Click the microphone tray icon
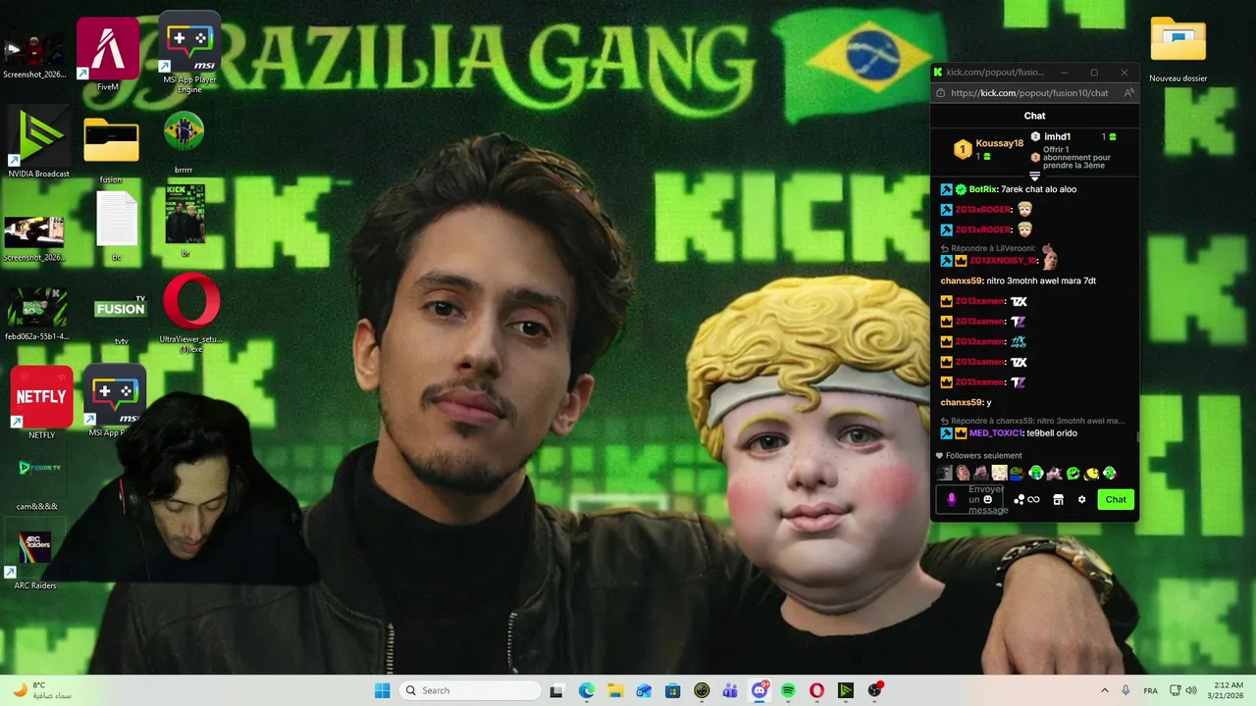Screen dimensions: 1256x706 1125,690
